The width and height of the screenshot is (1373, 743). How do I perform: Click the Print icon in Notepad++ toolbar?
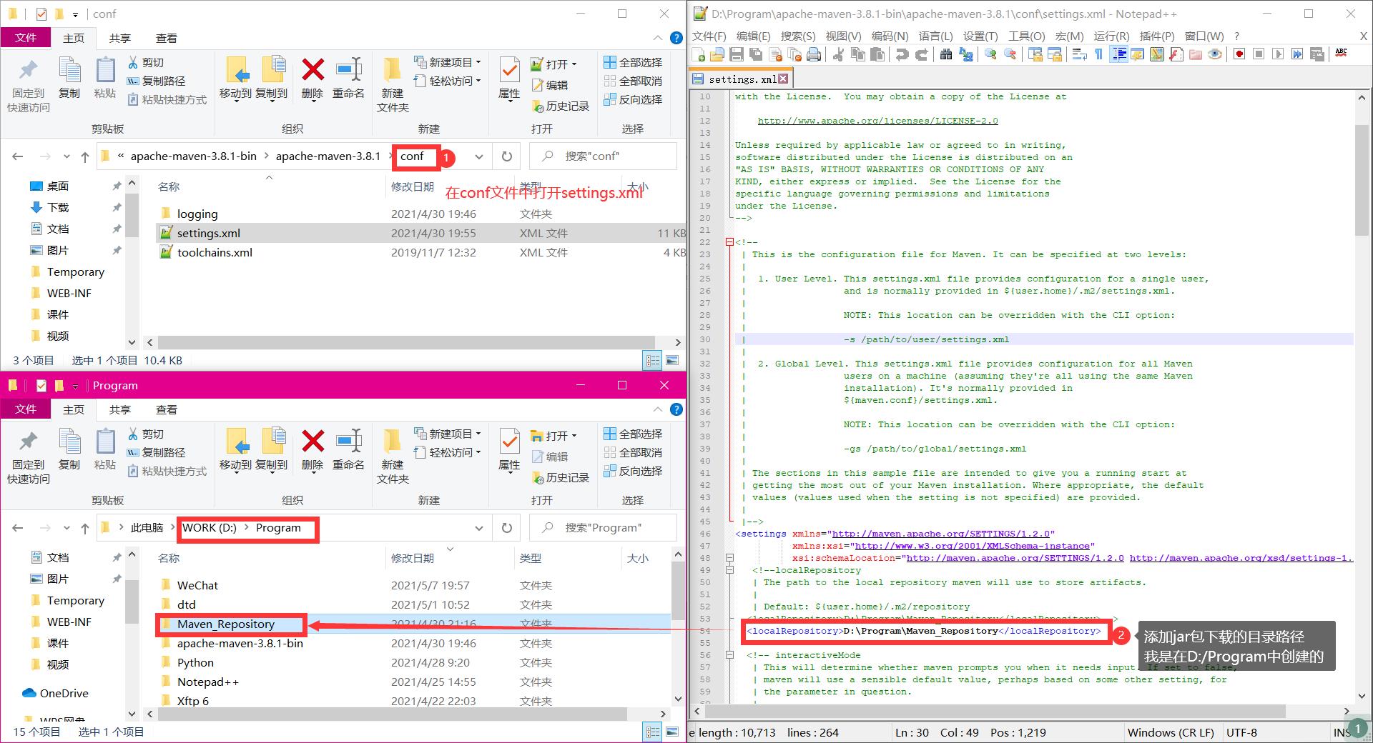(x=814, y=54)
